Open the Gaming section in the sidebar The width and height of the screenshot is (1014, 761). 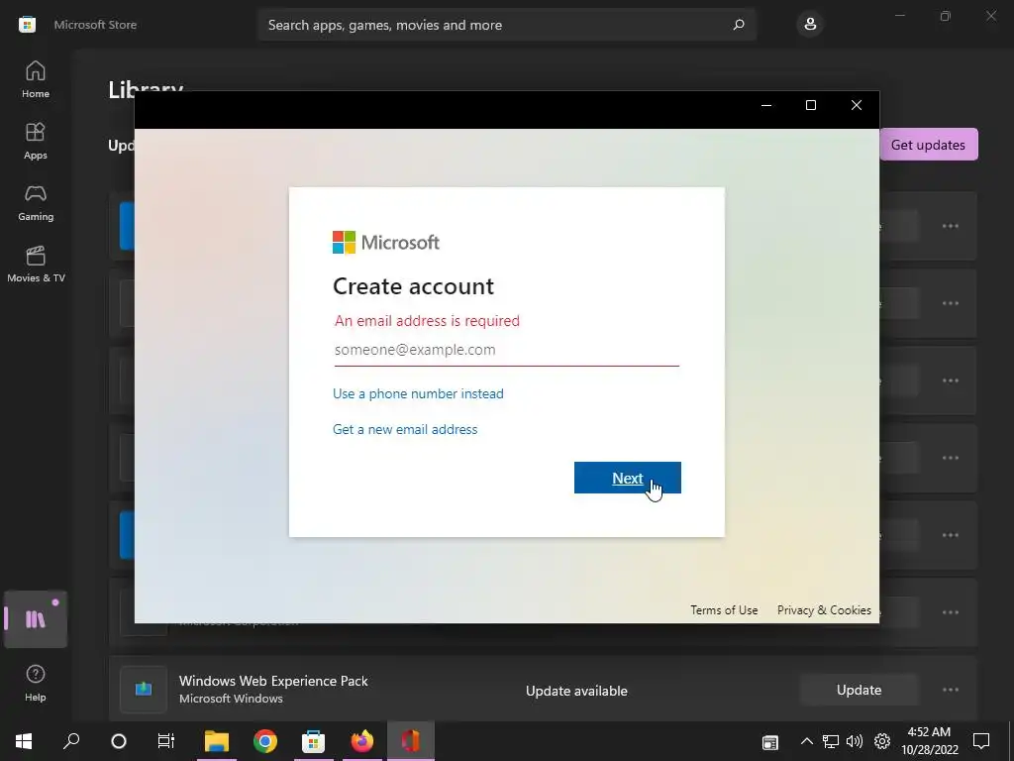click(36, 202)
